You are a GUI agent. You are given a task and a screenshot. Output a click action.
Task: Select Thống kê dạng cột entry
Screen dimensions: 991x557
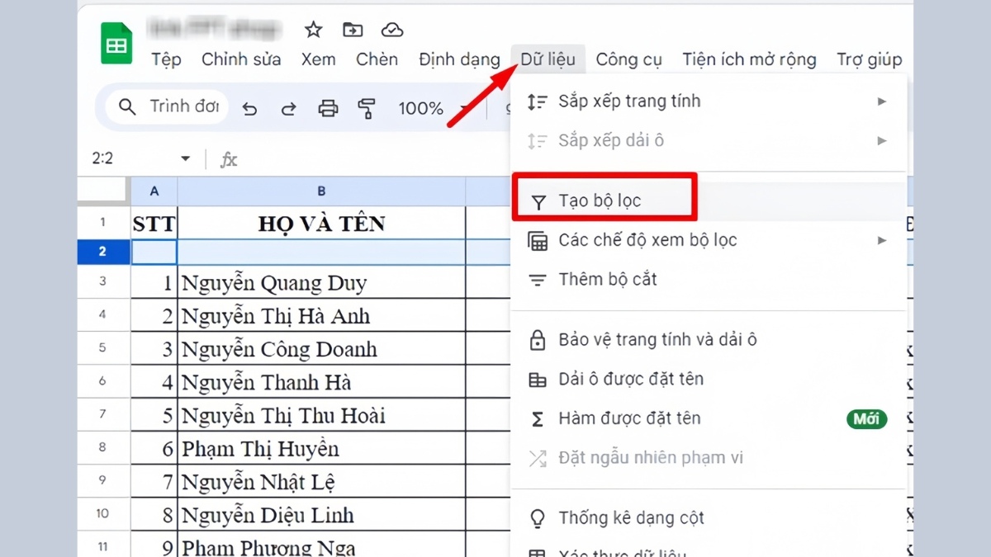pos(709,518)
